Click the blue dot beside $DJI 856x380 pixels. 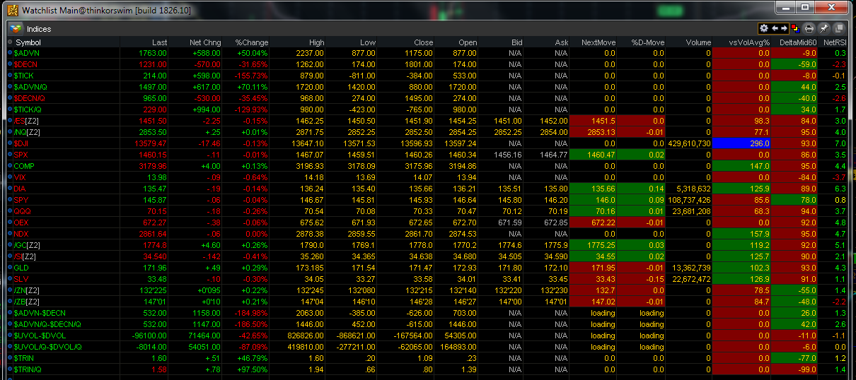click(x=9, y=143)
